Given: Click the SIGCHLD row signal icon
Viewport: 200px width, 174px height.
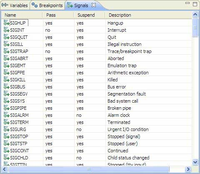Looking at the screenshot, I should pyautogui.click(x=6, y=158).
